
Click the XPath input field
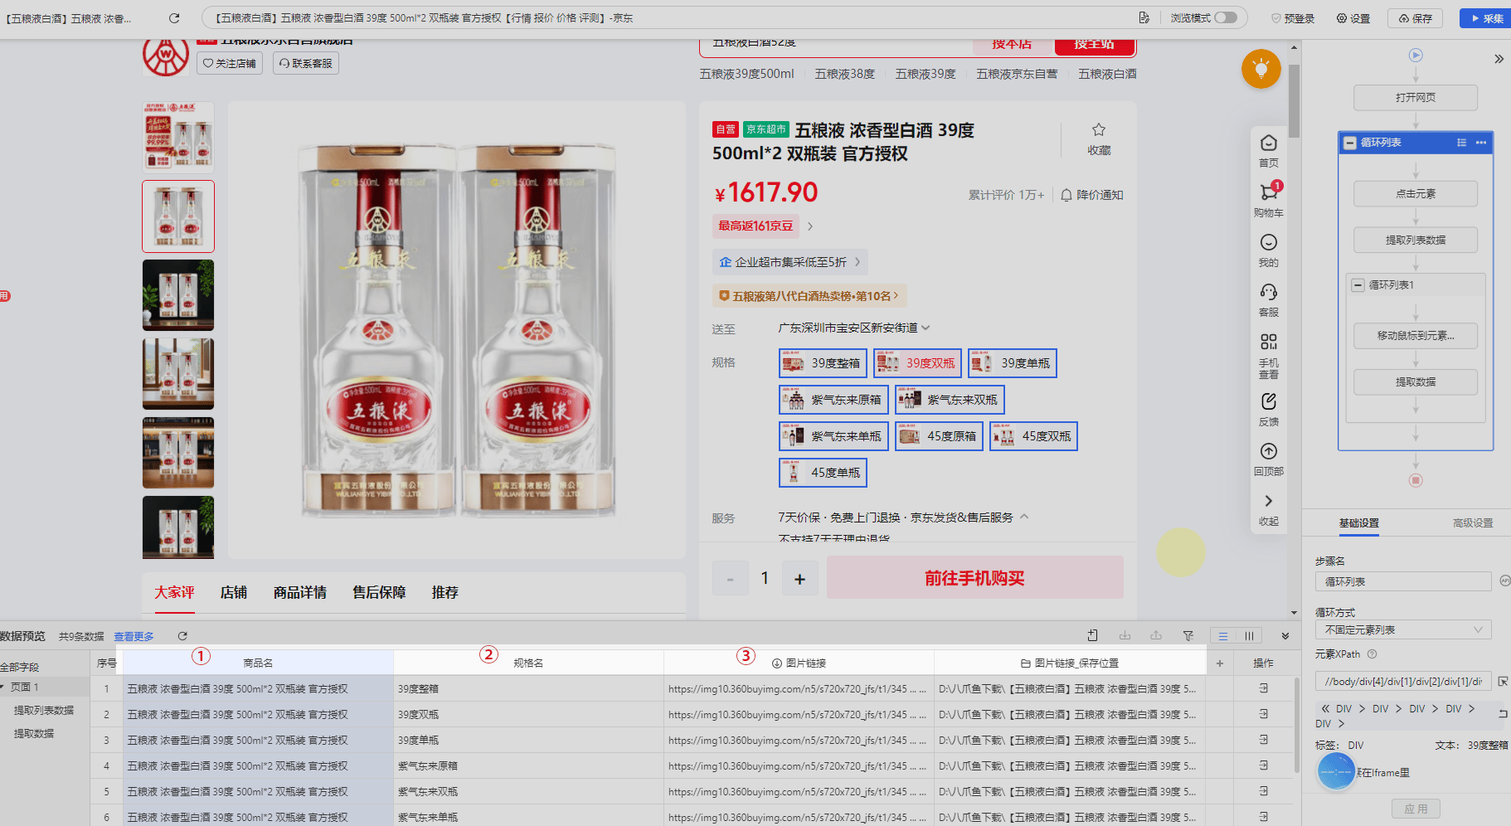[x=1403, y=681]
